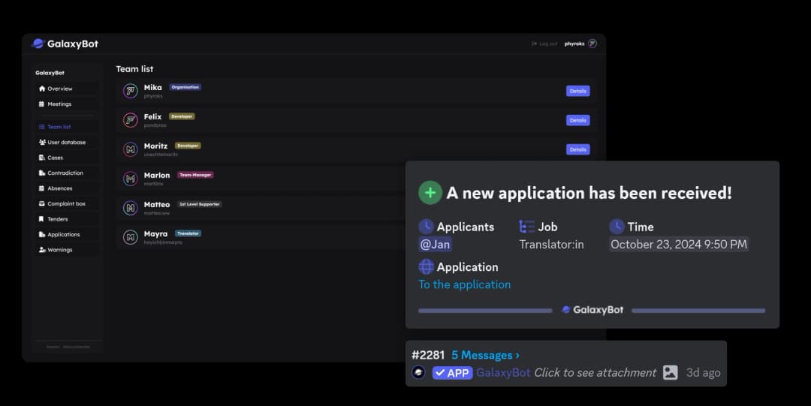The height and width of the screenshot is (406, 811).
Task: Open phyroks profile avatar in header
Action: pyautogui.click(x=592, y=44)
